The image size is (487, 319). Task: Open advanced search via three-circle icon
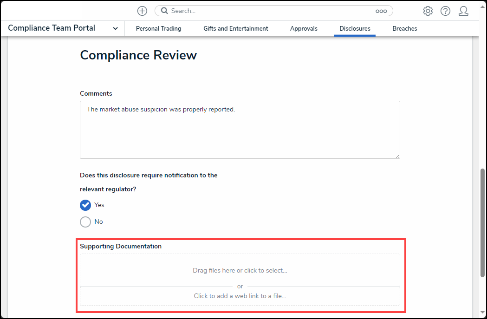pos(381,11)
